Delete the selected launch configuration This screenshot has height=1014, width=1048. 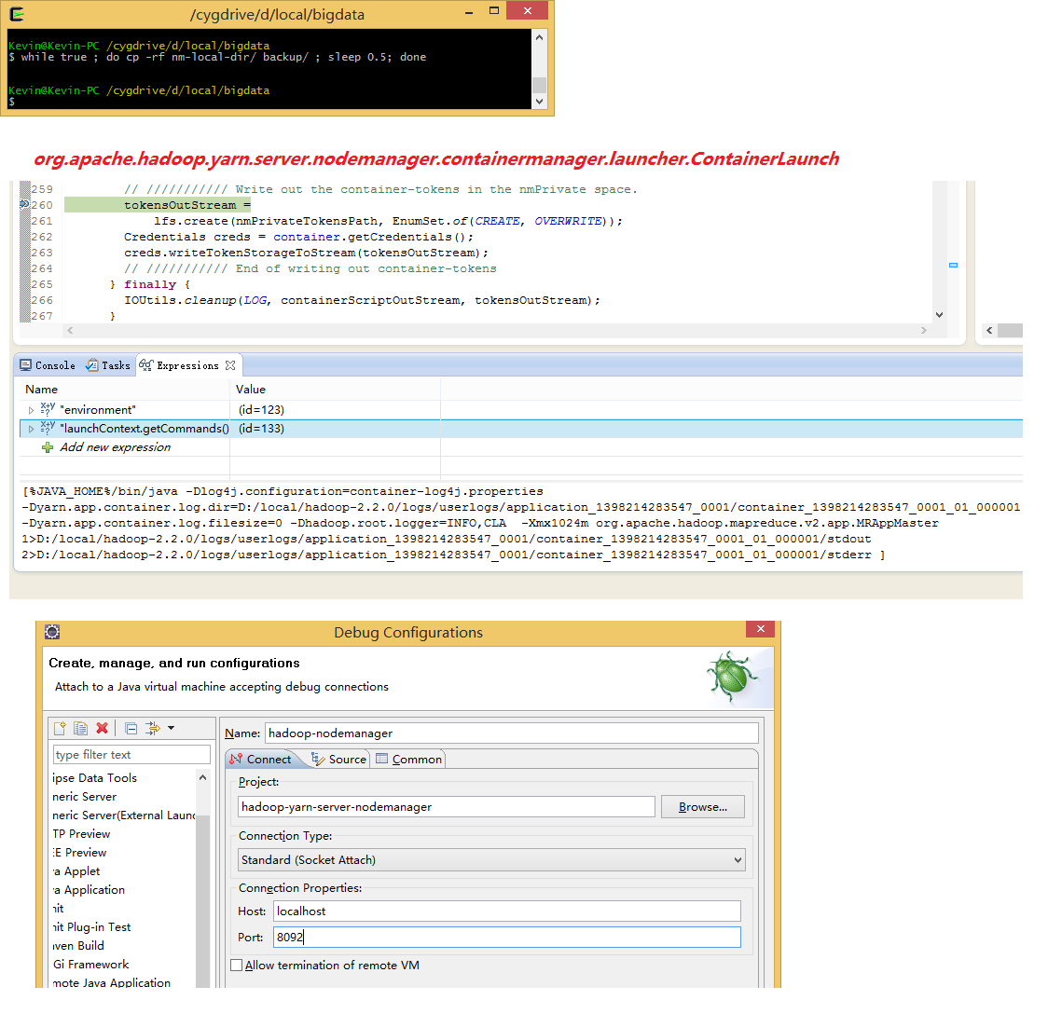[103, 728]
